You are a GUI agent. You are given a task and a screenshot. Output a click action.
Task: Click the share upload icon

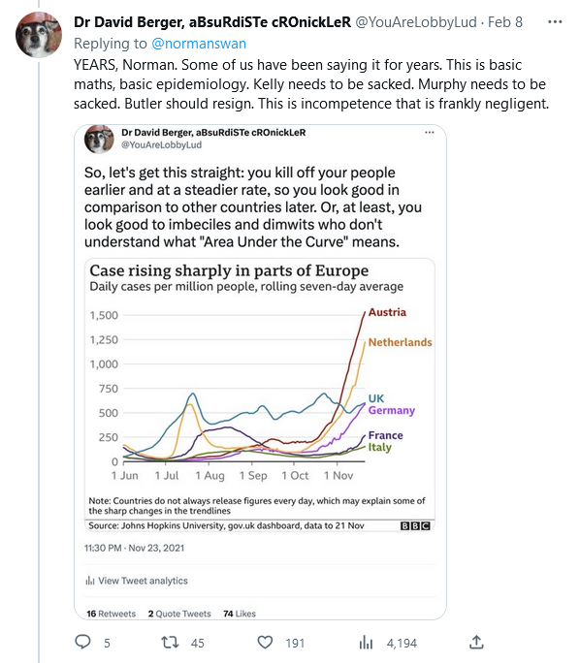[476, 642]
